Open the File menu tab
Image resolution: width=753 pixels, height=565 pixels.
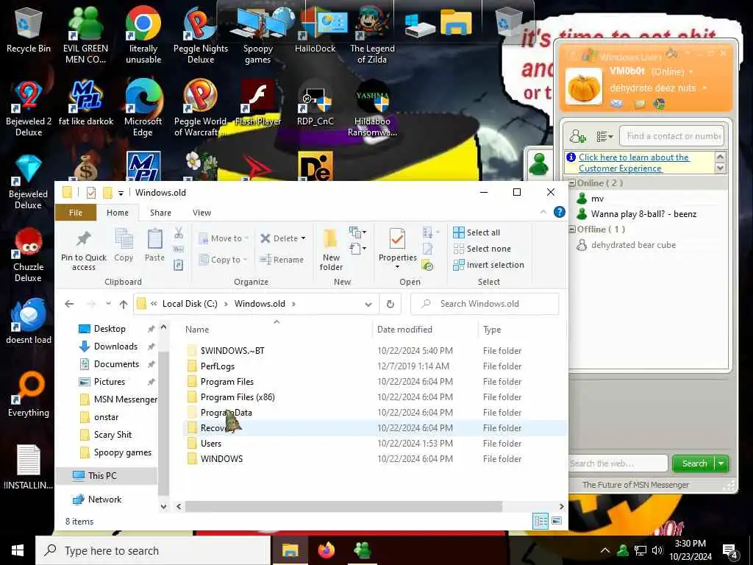[x=76, y=213]
